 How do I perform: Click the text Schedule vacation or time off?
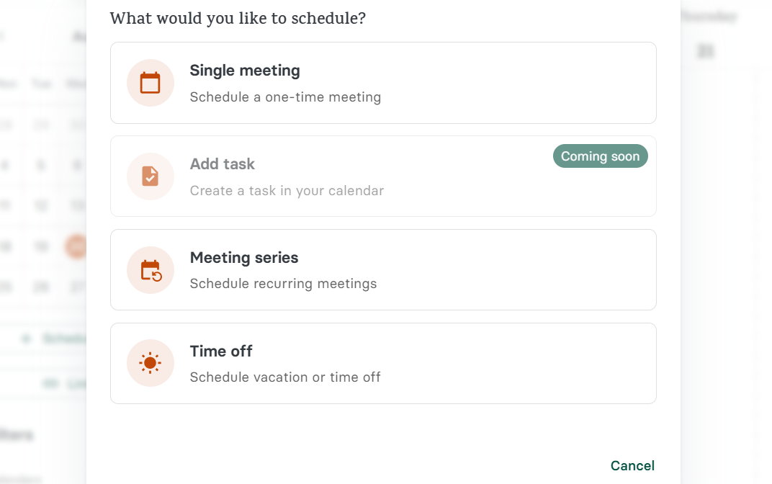coord(285,377)
